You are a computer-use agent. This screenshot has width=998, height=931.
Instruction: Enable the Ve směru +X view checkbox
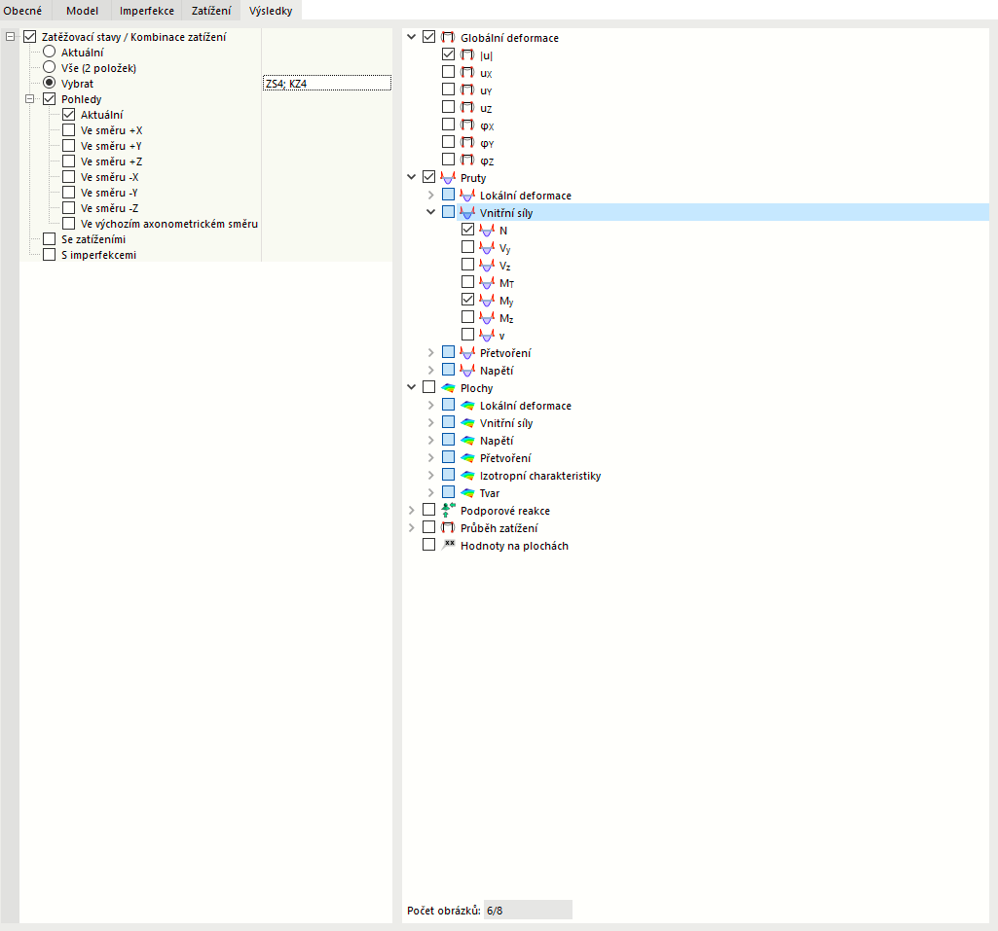(69, 129)
